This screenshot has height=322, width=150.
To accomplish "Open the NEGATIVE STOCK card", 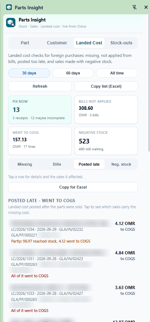I will pyautogui.click(x=106, y=141).
